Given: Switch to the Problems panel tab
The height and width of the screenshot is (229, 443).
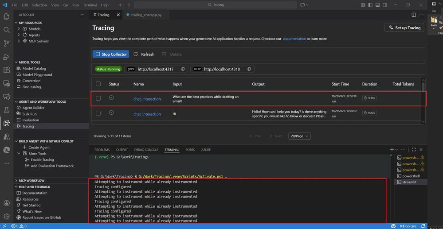Looking at the screenshot, I should 102,150.
